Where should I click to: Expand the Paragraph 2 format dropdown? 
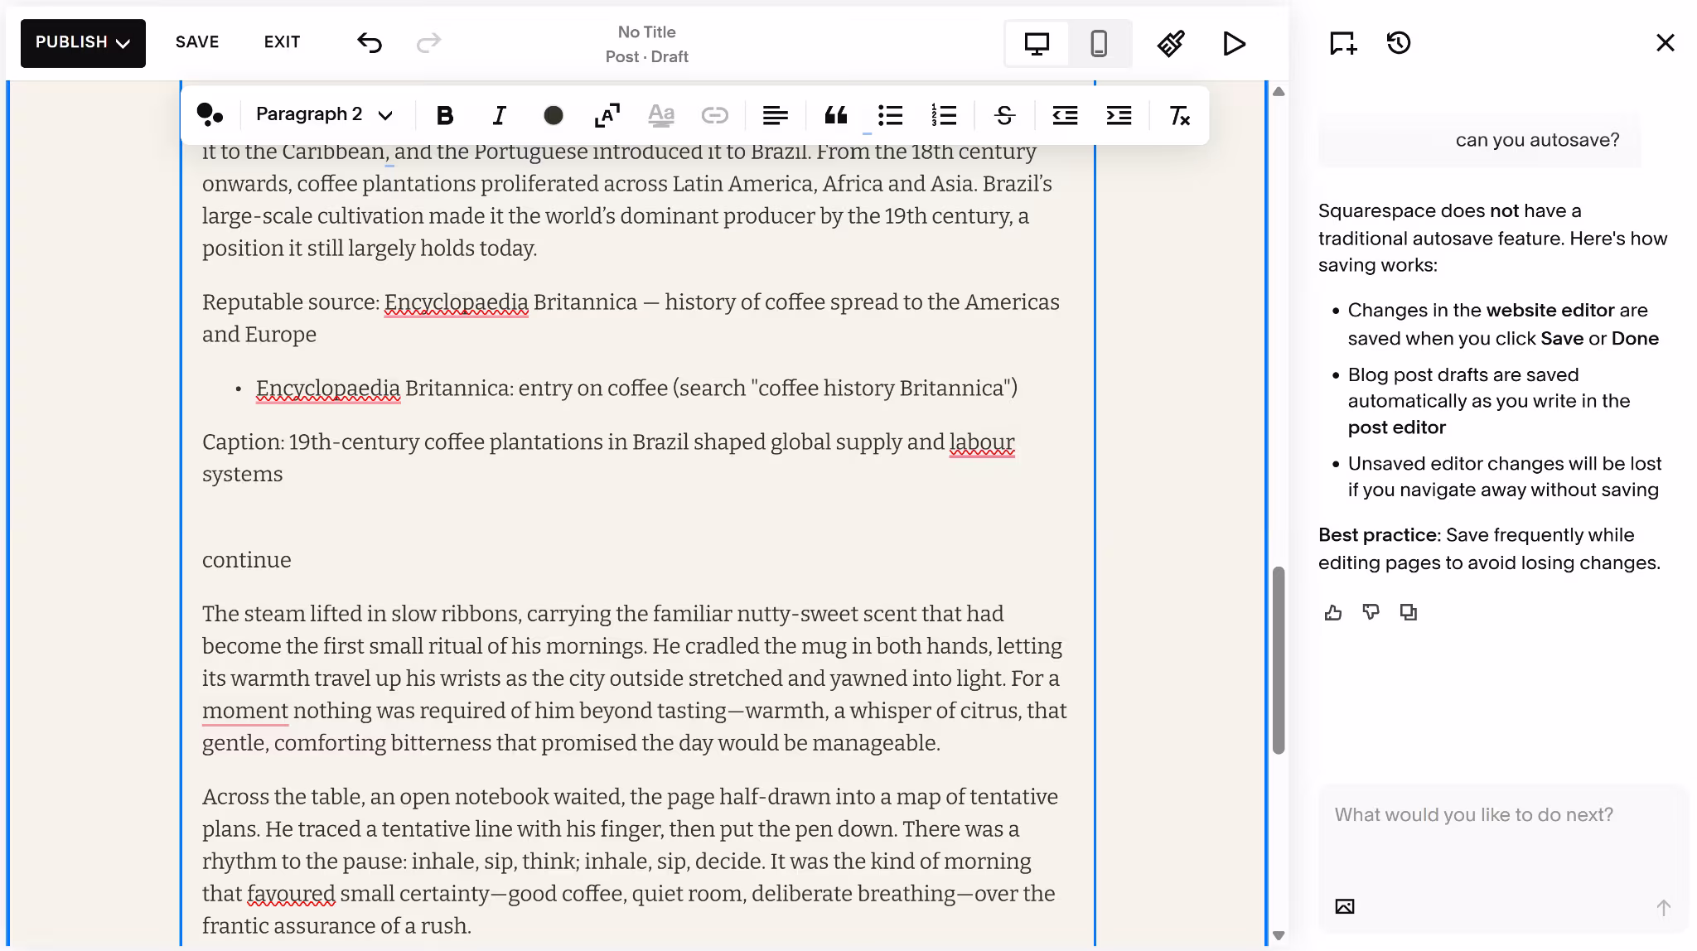tap(324, 114)
